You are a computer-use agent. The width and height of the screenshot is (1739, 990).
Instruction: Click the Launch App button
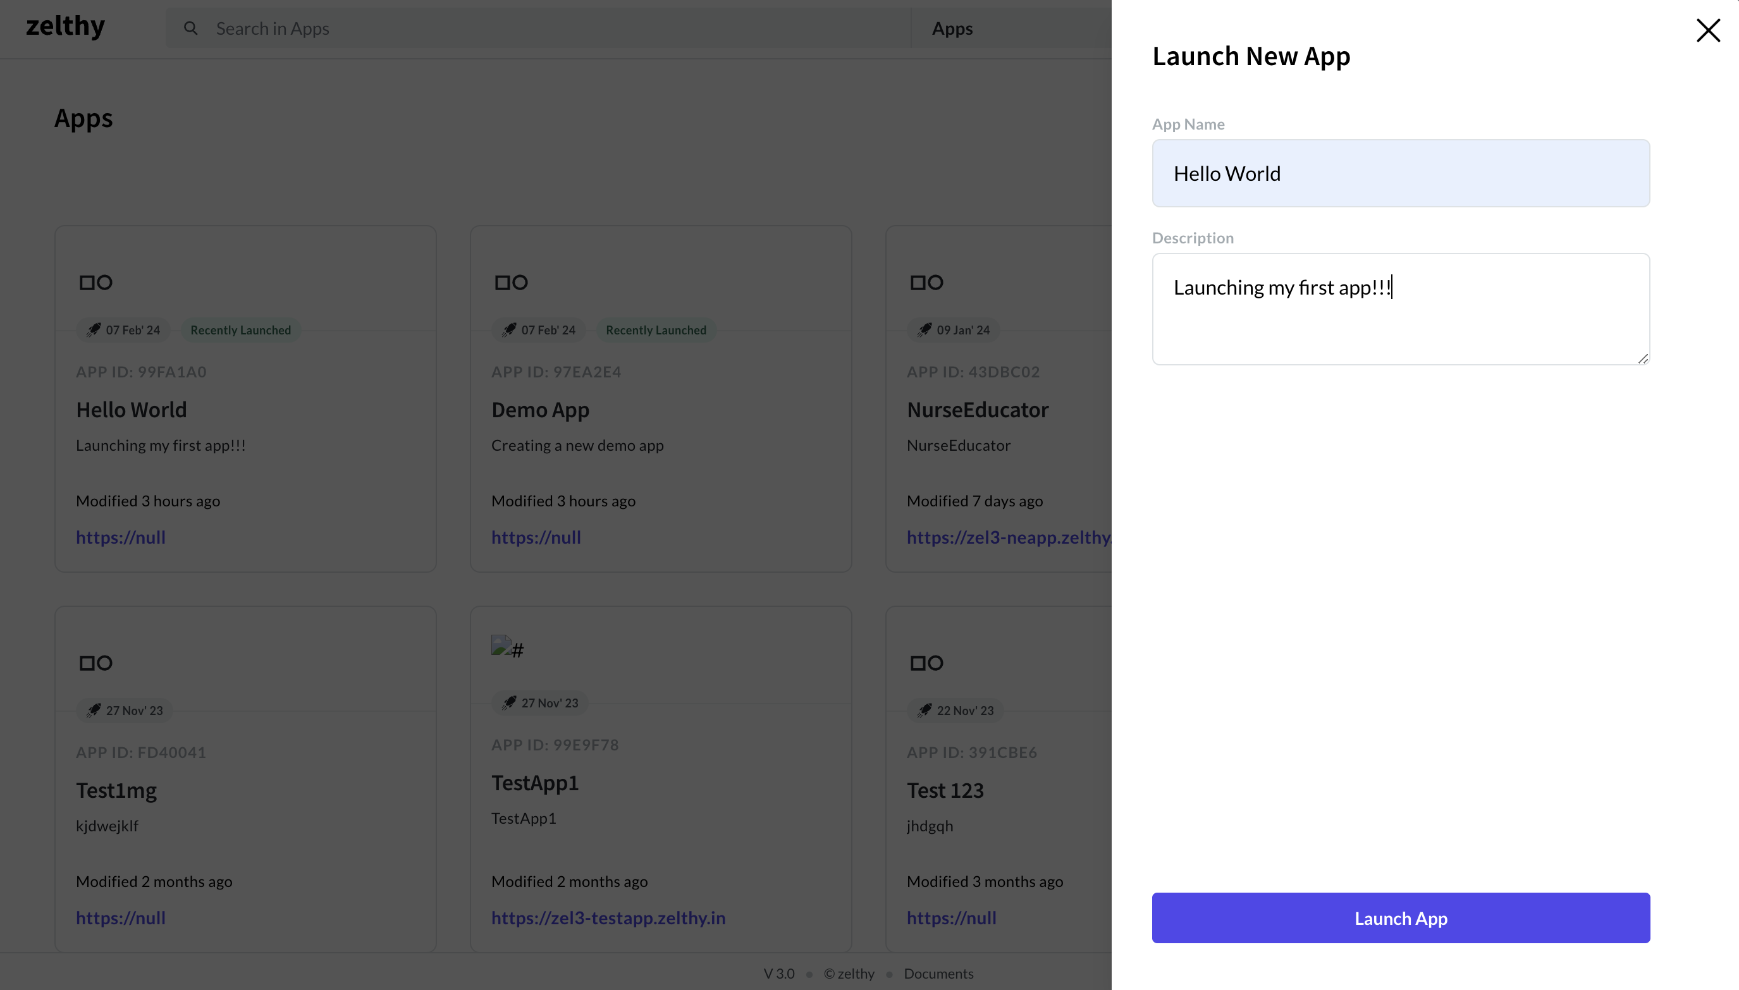point(1400,918)
